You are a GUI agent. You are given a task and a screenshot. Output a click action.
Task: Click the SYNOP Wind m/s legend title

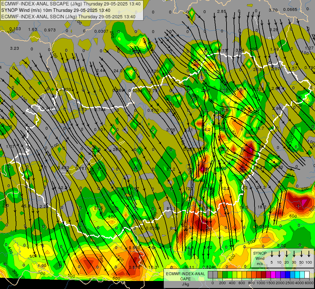[260, 258]
